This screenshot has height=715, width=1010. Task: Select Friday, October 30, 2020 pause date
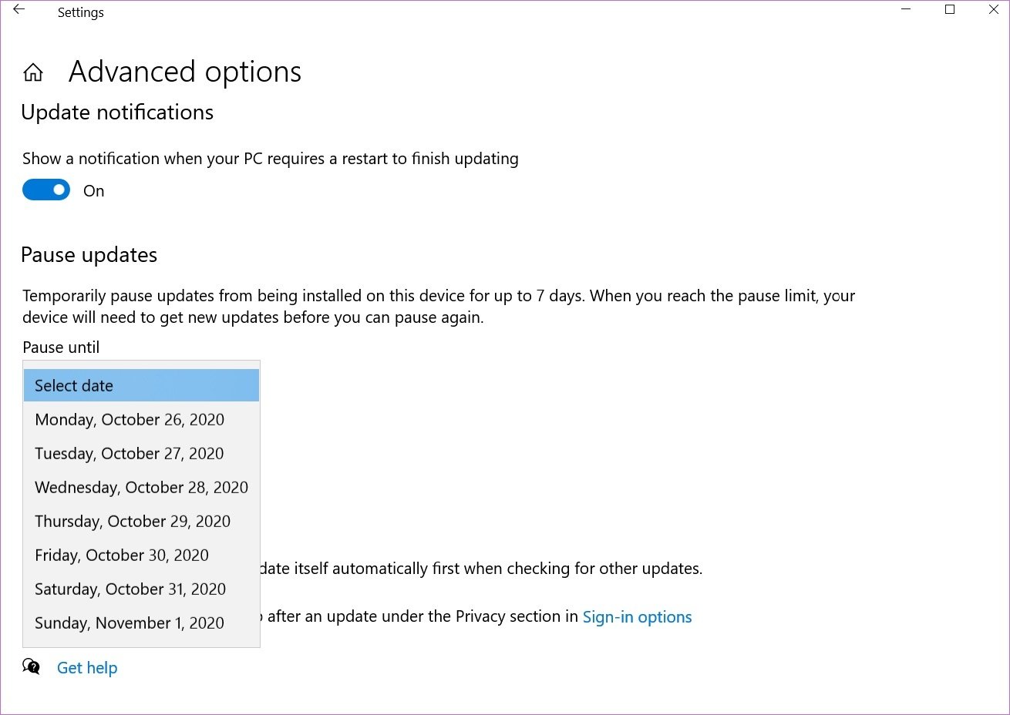121,555
